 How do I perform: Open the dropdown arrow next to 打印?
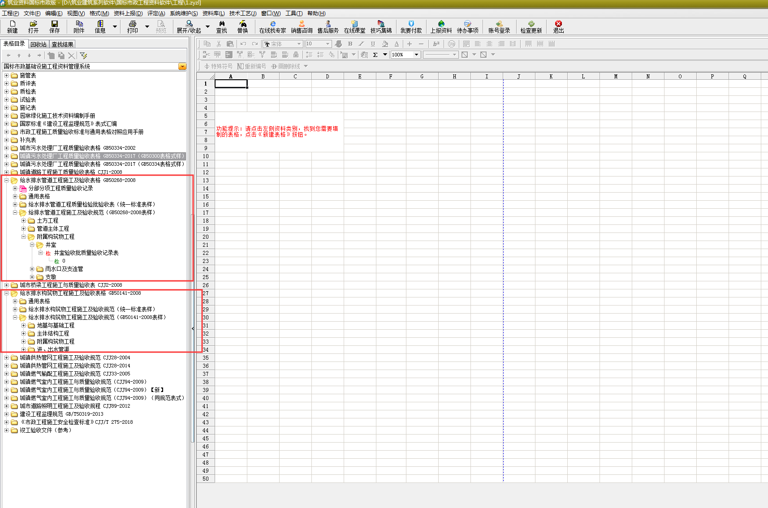click(x=147, y=27)
